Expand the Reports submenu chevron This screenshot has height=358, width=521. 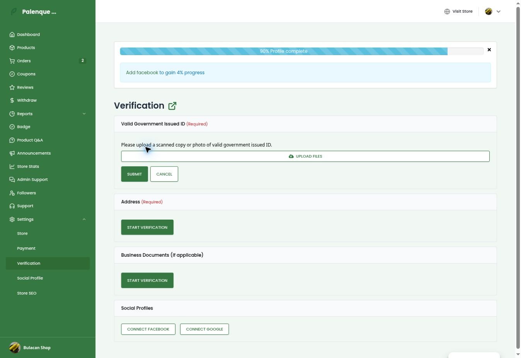[84, 114]
